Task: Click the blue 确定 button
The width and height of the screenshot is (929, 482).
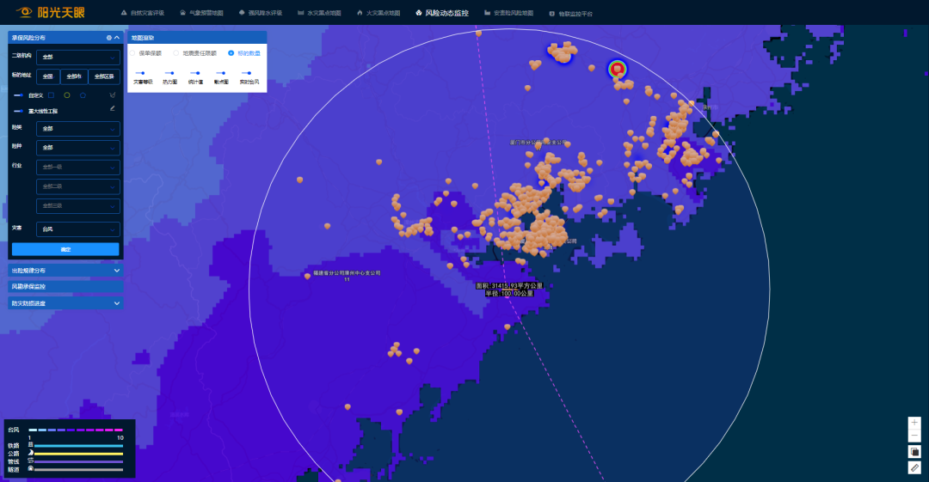Action: pos(65,249)
